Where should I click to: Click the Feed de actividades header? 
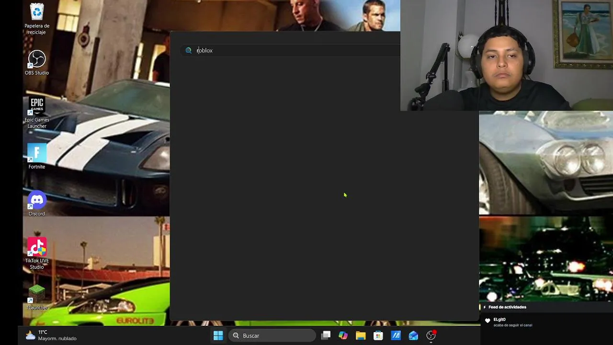point(507,307)
